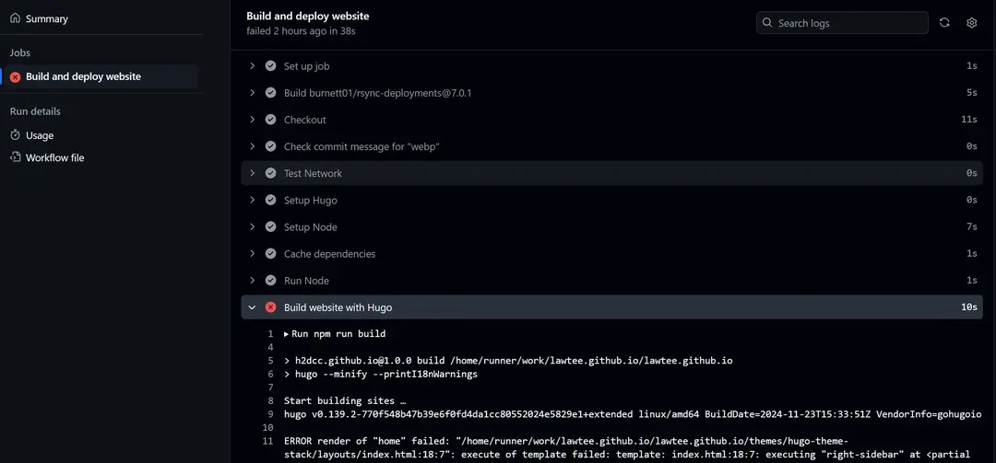The height and width of the screenshot is (463, 996).
Task: Expand the Setup Hugo step
Action: pyautogui.click(x=253, y=201)
